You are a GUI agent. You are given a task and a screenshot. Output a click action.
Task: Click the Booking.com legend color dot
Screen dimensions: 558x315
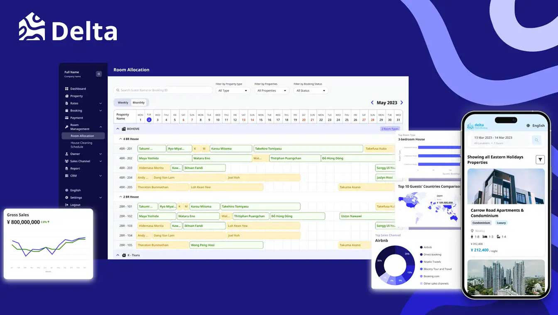click(x=421, y=276)
